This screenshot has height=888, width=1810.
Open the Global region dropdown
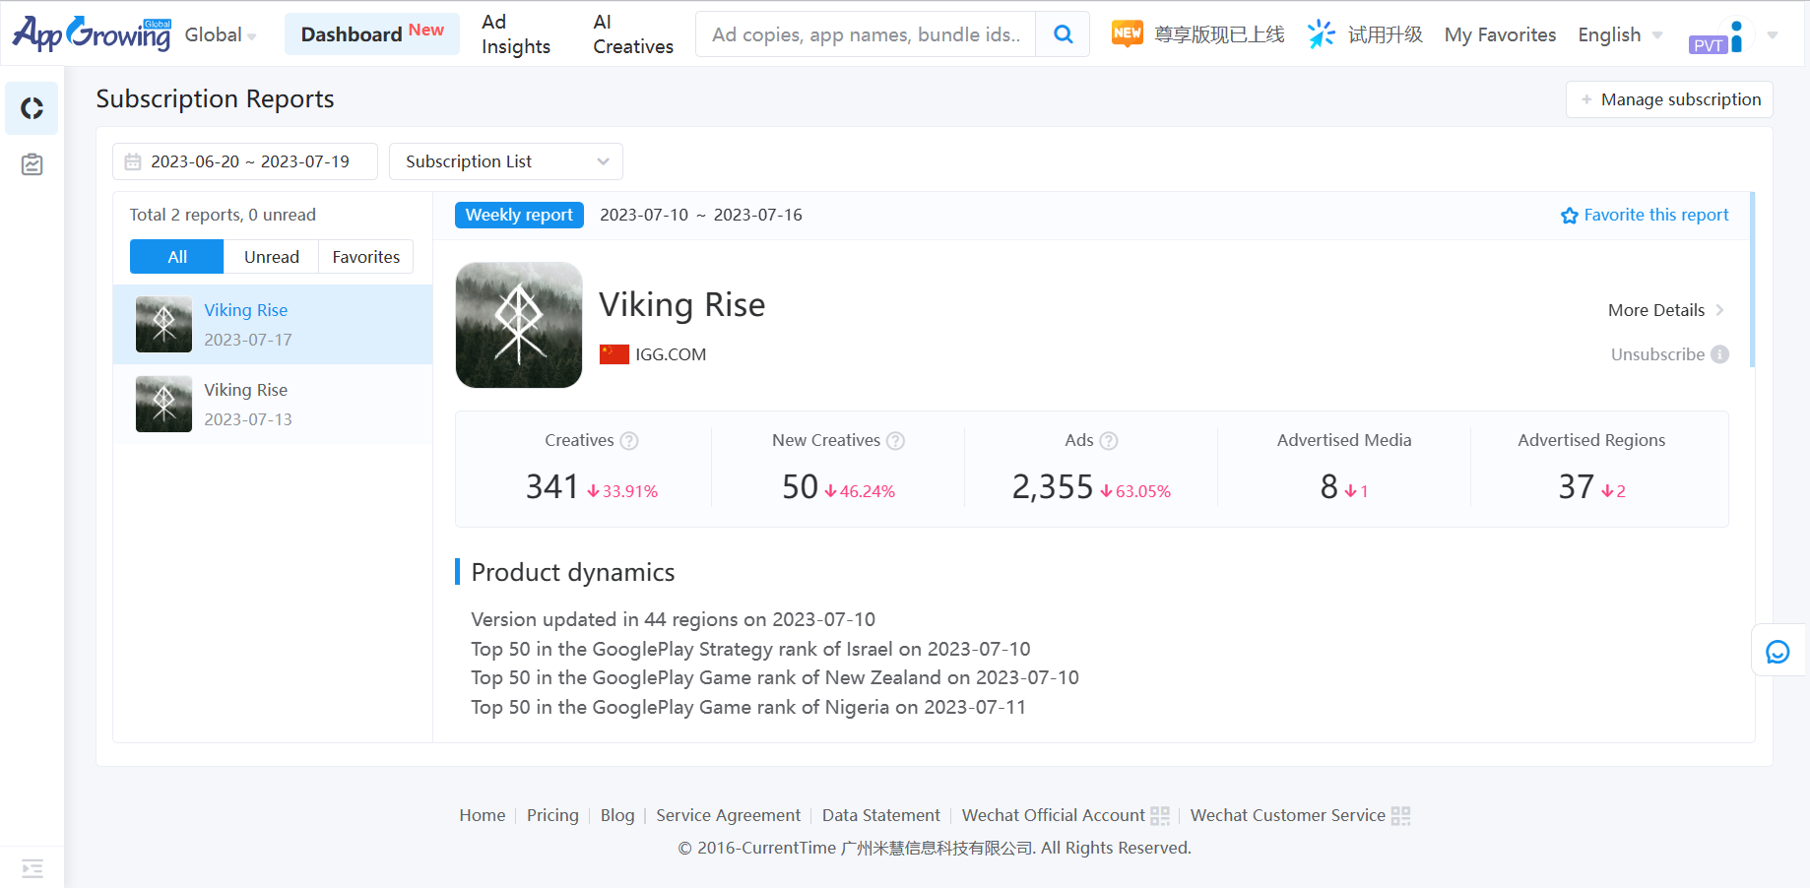click(221, 34)
